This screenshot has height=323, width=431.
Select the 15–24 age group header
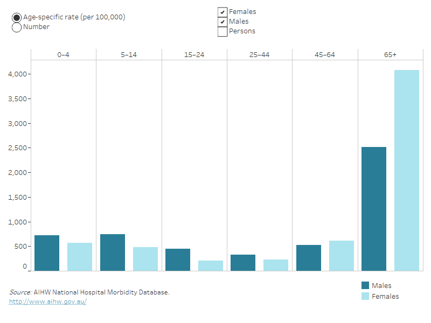[194, 54]
